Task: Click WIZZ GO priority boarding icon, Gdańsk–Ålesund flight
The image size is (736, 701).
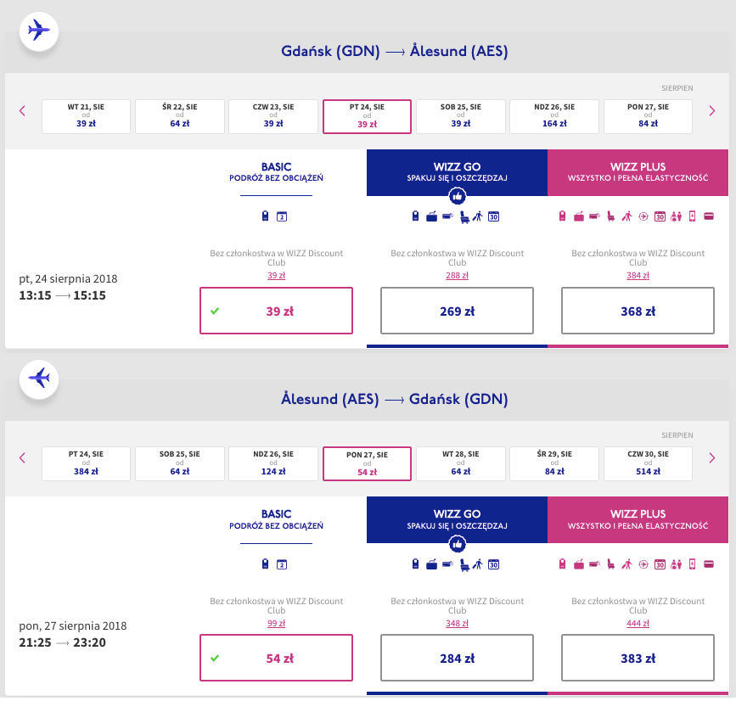Action: click(x=478, y=216)
